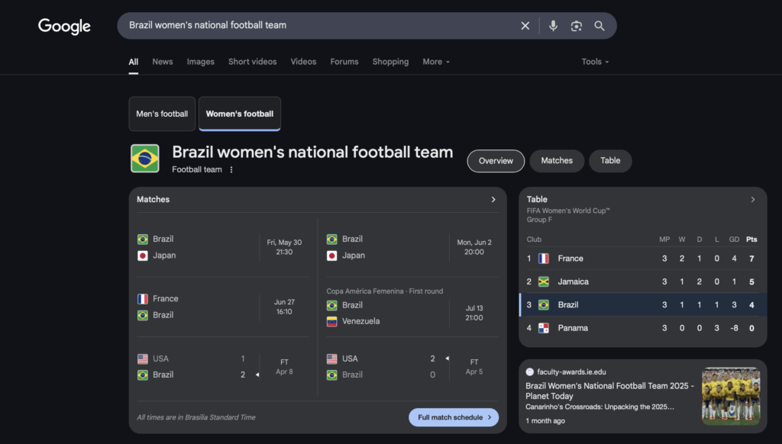Expand the Matches card chevron arrow
Screen dimensions: 782x444
493,199
